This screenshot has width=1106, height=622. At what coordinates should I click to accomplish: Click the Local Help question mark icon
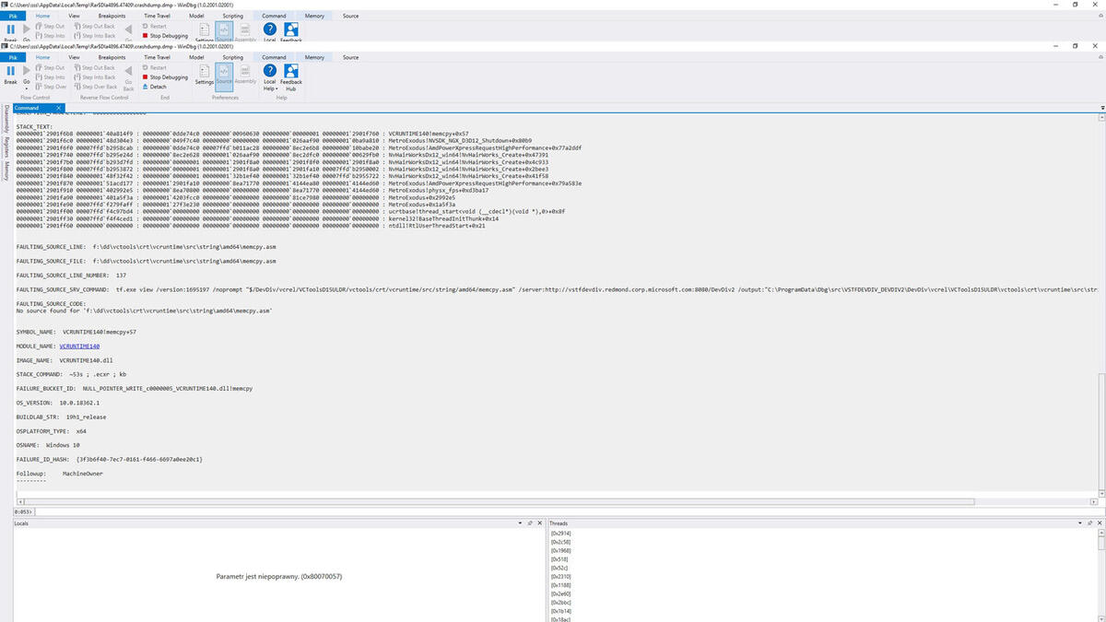tap(270, 70)
